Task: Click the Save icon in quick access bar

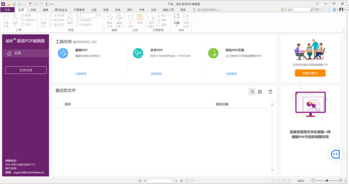Action: tap(14, 4)
